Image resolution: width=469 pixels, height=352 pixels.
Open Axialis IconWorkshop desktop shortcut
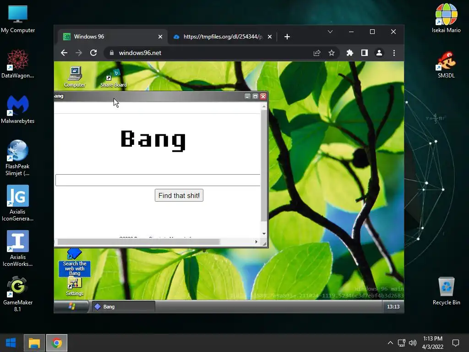(x=18, y=249)
